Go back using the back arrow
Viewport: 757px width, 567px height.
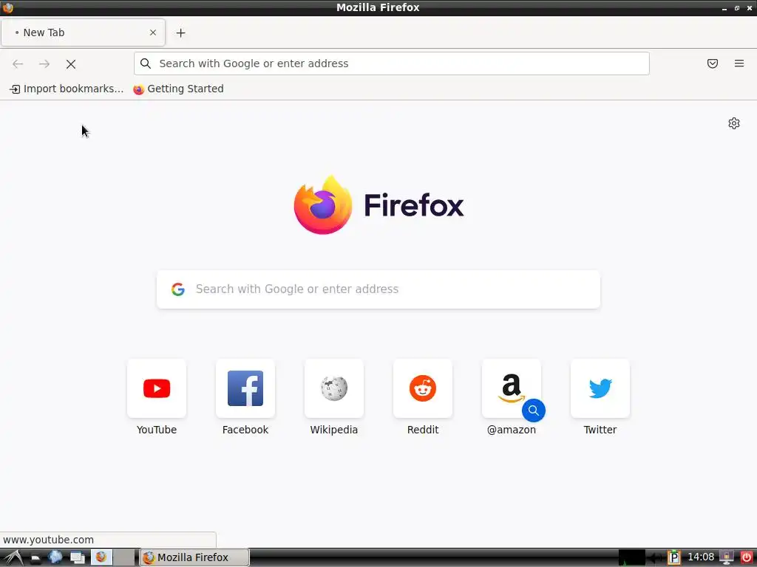[18, 64]
